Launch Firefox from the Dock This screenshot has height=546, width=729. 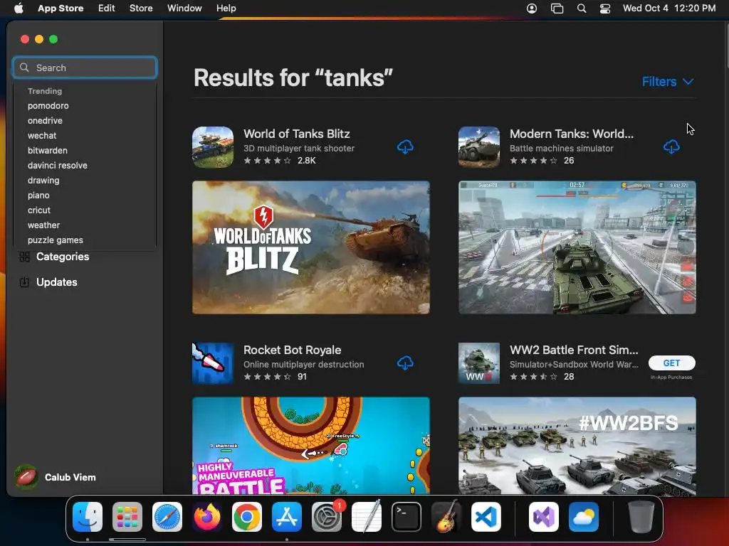[x=207, y=517]
